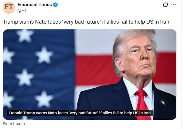The width and height of the screenshot is (183, 129).
Task: Click the verified badge next to Financial Times
Action: point(56,5)
